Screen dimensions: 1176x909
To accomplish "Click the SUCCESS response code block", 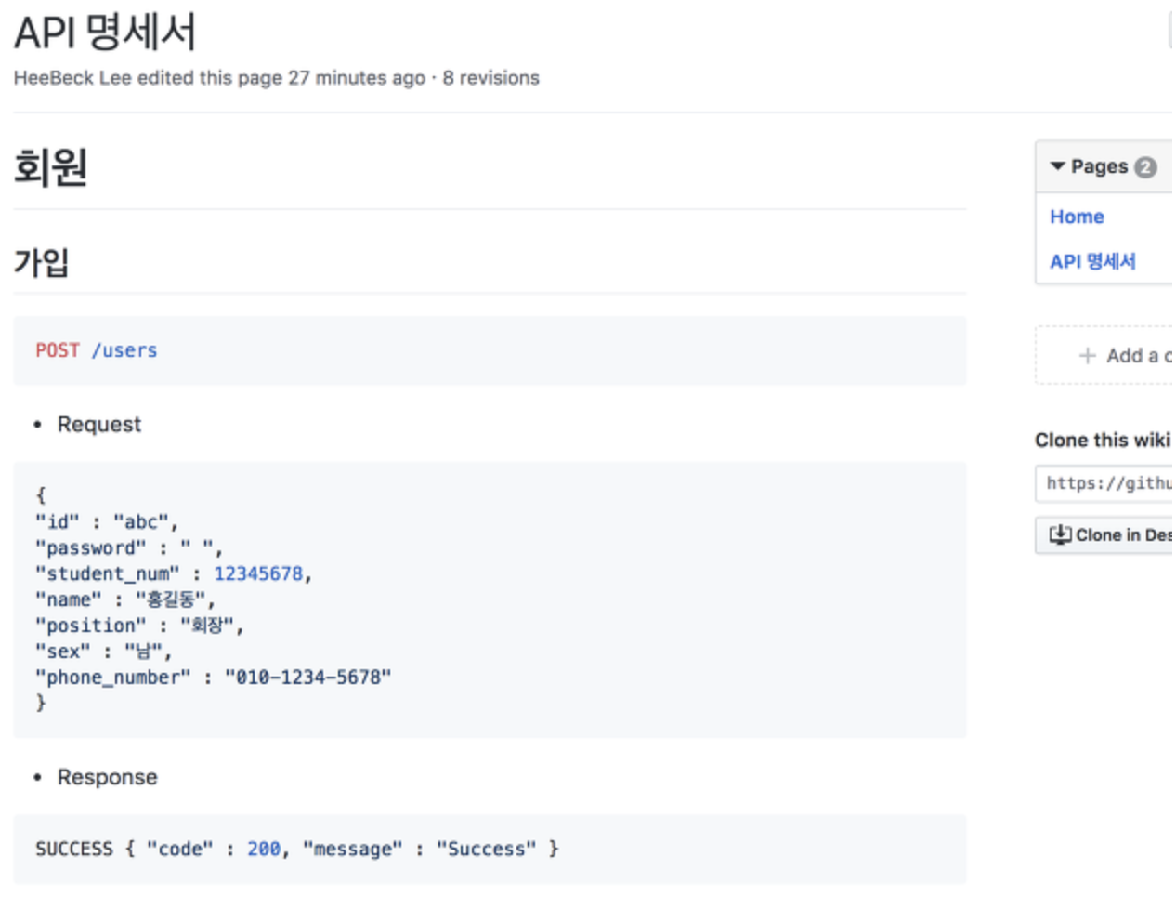I will pos(490,849).
